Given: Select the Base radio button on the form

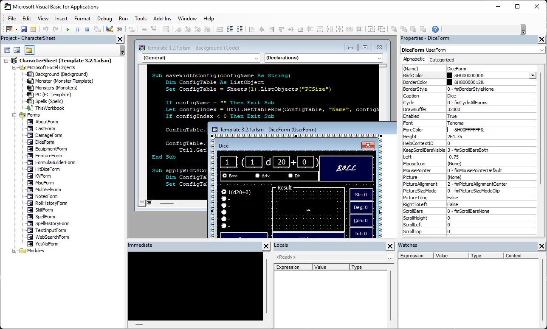Looking at the screenshot, I should click(x=225, y=176).
